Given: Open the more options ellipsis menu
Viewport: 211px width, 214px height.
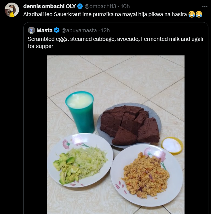Looking at the screenshot, I should (204, 6).
